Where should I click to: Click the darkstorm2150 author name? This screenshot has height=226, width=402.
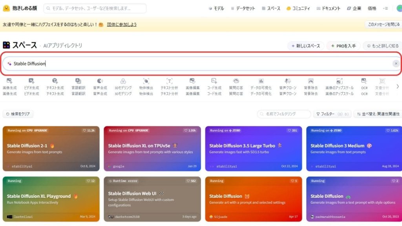click(x=127, y=217)
